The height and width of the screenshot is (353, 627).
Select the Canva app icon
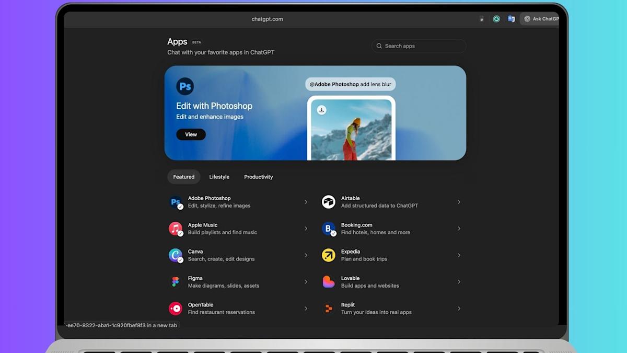(x=176, y=255)
